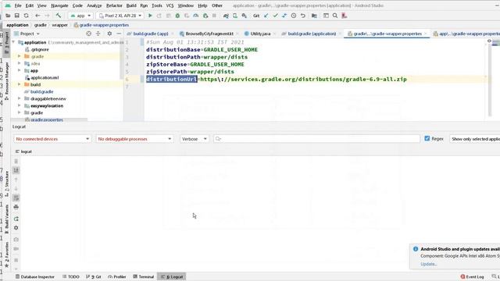Click the Git commit checkmark icon
Image resolution: width=500 pixels, height=281 pixels.
click(275, 16)
